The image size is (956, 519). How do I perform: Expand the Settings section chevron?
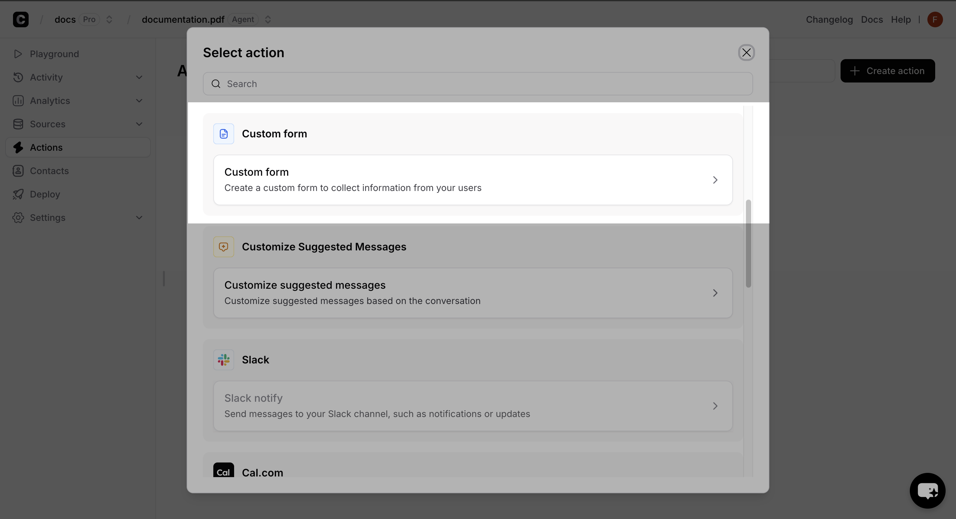tap(139, 218)
